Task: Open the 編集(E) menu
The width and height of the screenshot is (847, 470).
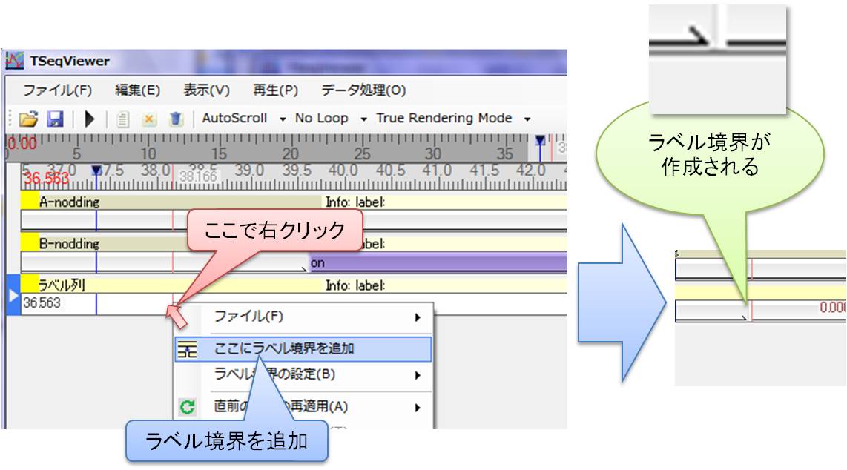Action: pyautogui.click(x=138, y=90)
